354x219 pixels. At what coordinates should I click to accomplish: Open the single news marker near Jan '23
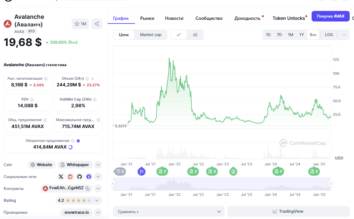click(233, 171)
